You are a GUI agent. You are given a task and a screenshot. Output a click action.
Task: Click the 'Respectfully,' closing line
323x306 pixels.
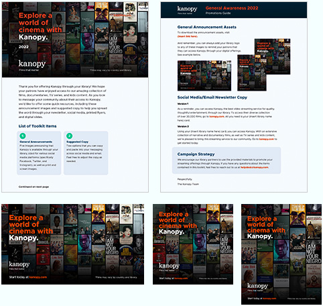pos(185,179)
